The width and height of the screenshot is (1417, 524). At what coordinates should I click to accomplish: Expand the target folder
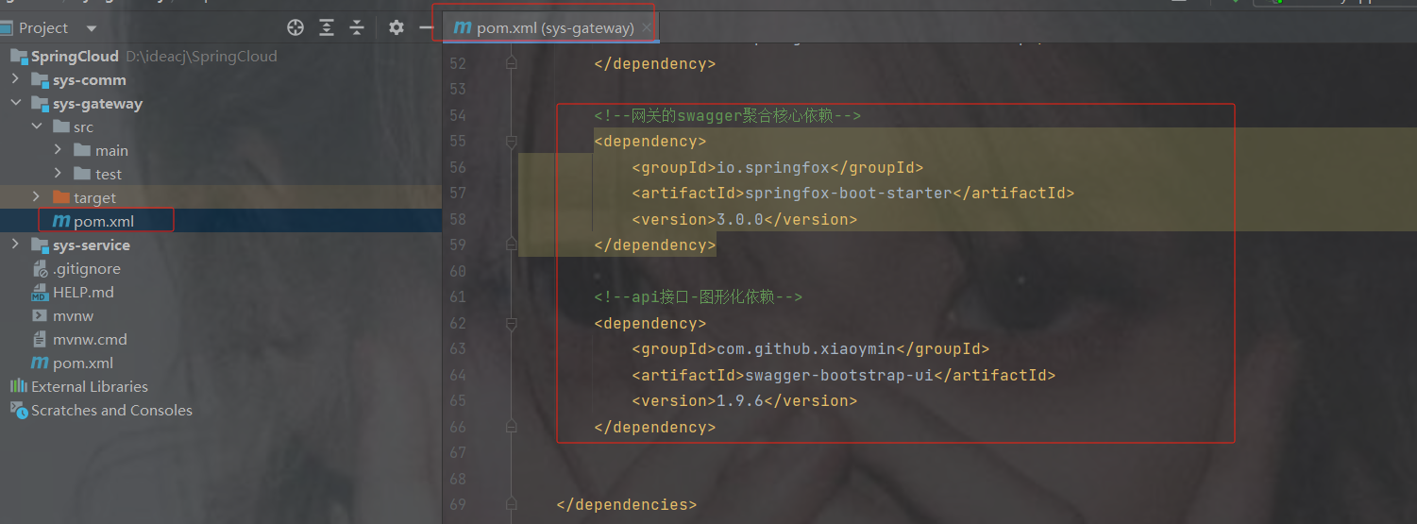coord(37,197)
